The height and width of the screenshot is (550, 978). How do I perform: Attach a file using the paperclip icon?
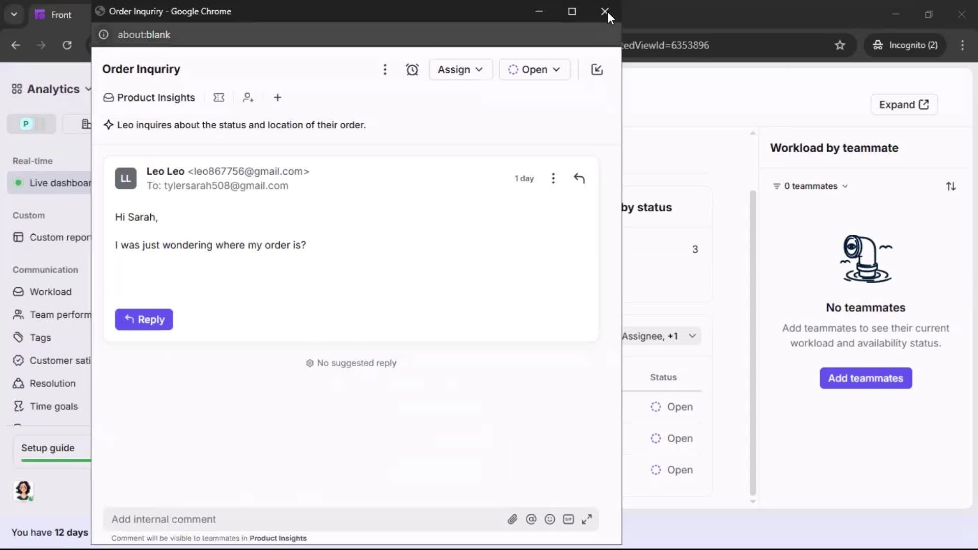(513, 519)
